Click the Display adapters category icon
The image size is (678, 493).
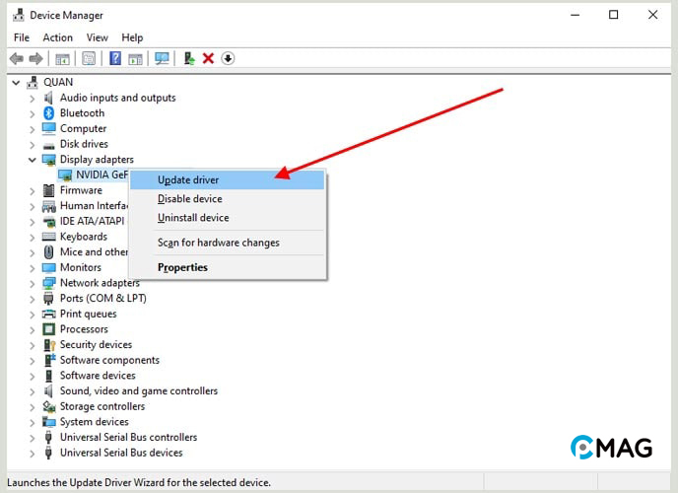49,160
